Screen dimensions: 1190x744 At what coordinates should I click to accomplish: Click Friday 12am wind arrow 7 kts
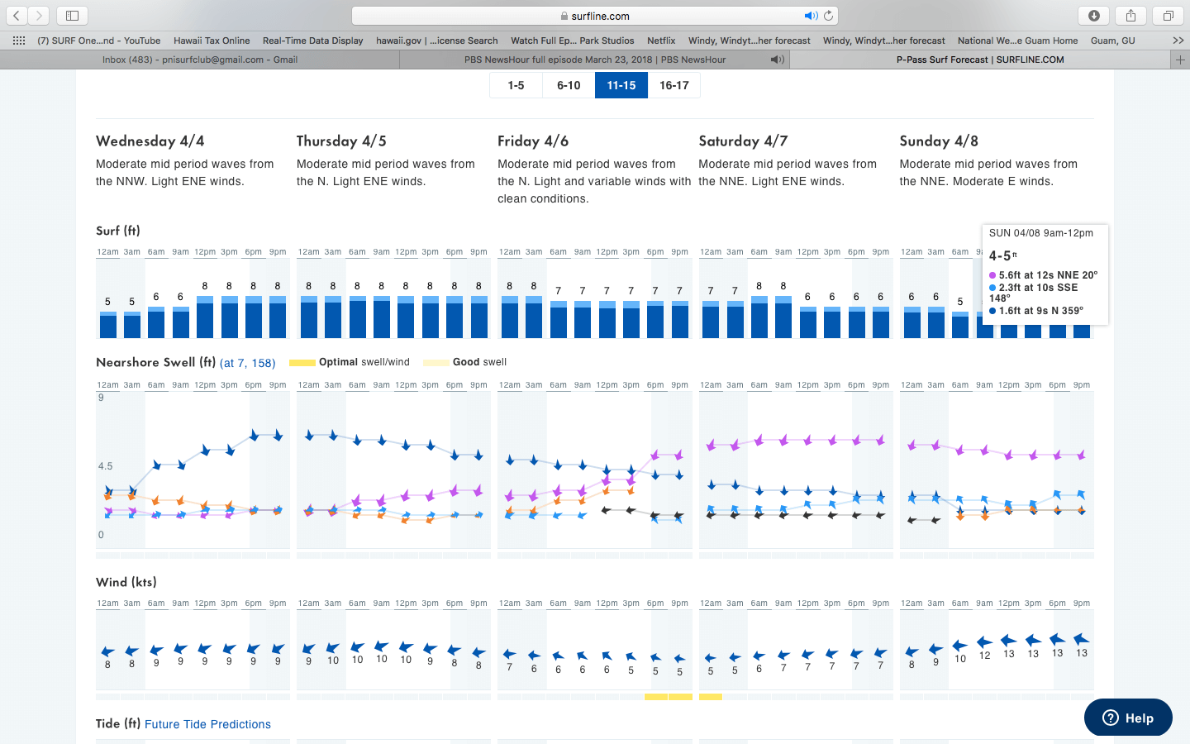pyautogui.click(x=510, y=655)
